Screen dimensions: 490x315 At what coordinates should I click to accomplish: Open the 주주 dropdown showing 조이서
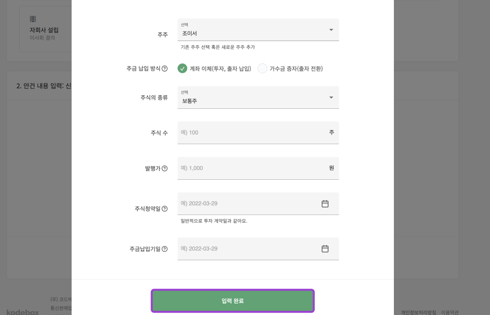click(258, 30)
